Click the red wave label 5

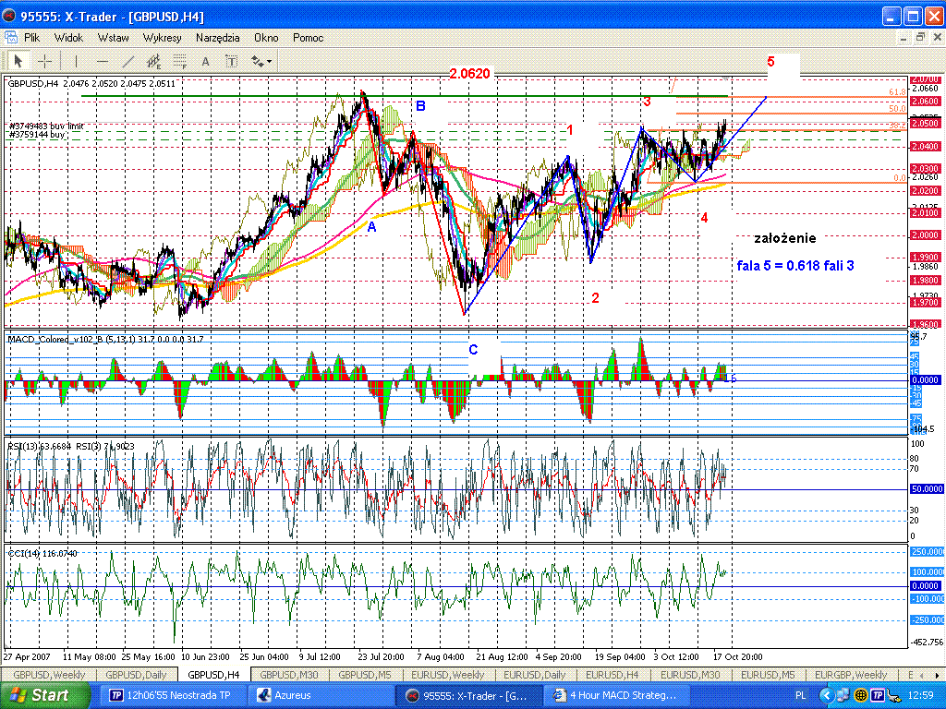[770, 62]
